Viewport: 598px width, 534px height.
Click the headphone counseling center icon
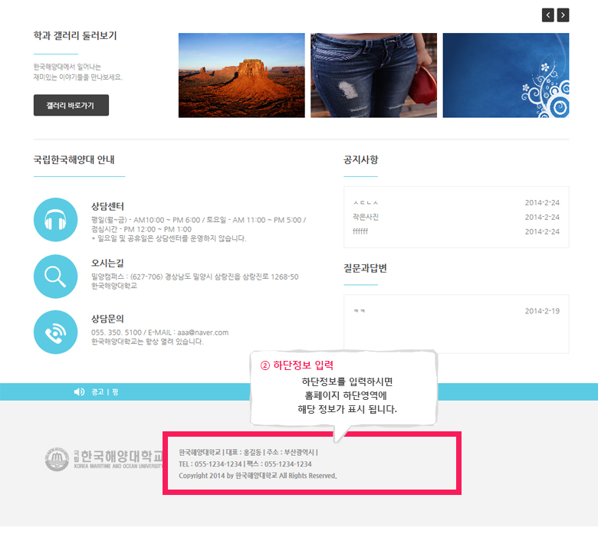(x=56, y=220)
